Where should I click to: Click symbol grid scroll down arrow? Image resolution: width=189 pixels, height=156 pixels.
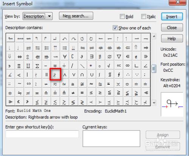[154, 103]
